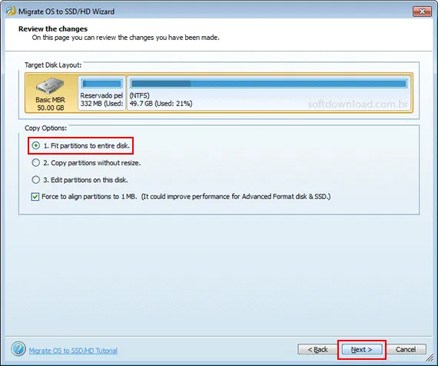Image resolution: width=438 pixels, height=366 pixels.
Task: Click the window resize grip corner
Action: click(430, 358)
